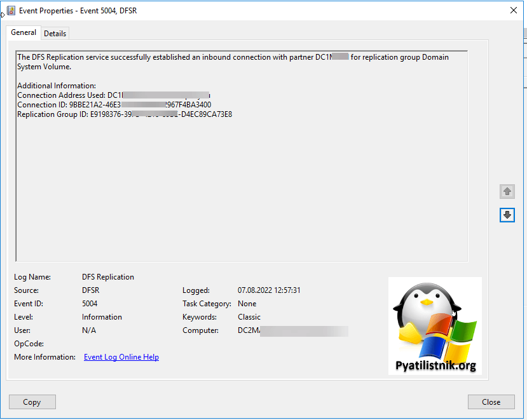Click the Connection ID line in the description

point(114,105)
